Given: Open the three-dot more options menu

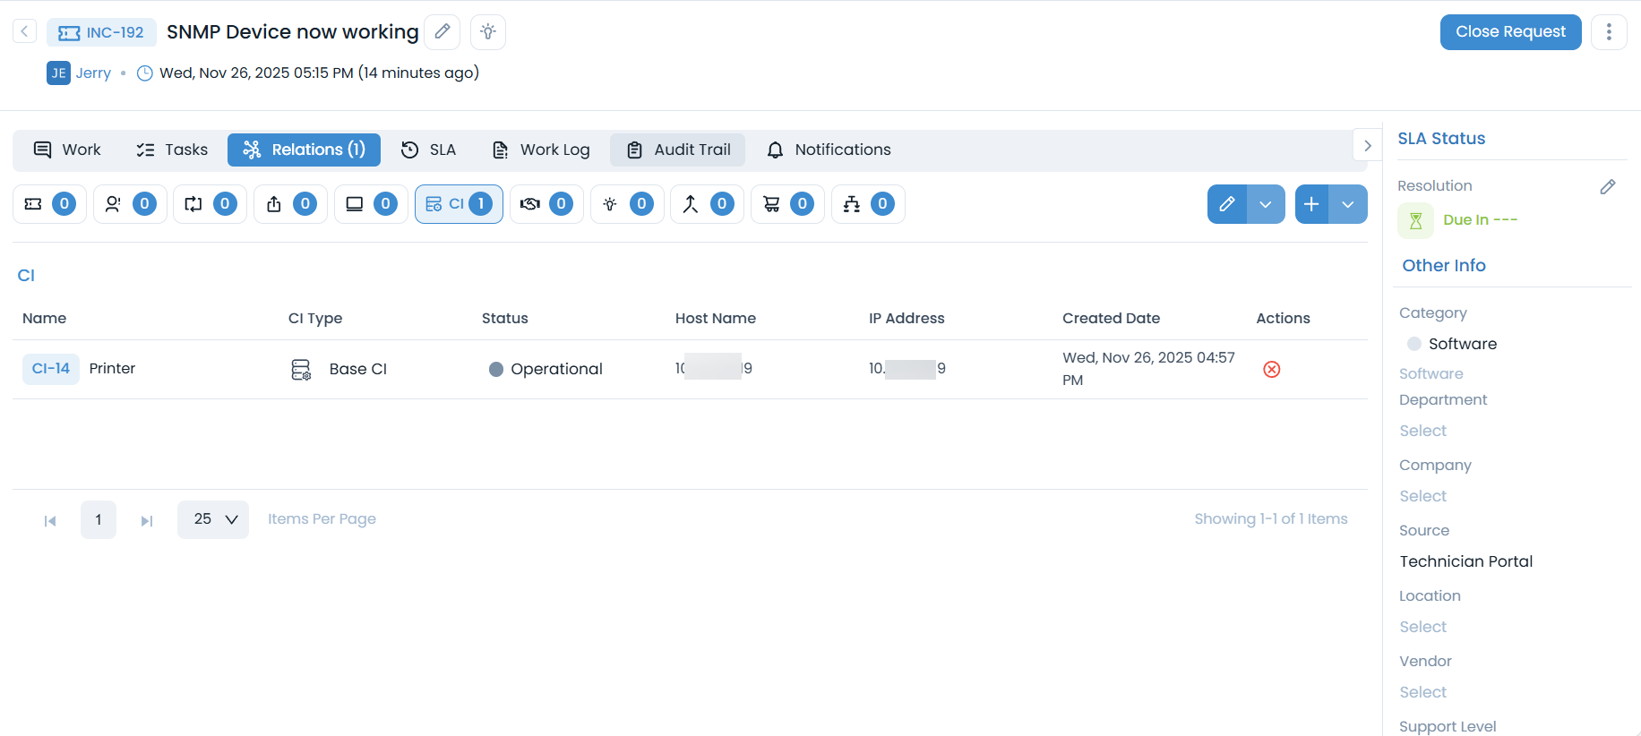Looking at the screenshot, I should (x=1609, y=32).
